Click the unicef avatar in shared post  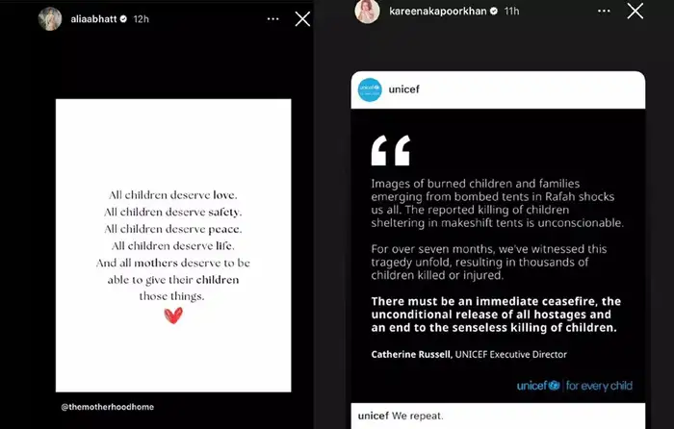371,91
